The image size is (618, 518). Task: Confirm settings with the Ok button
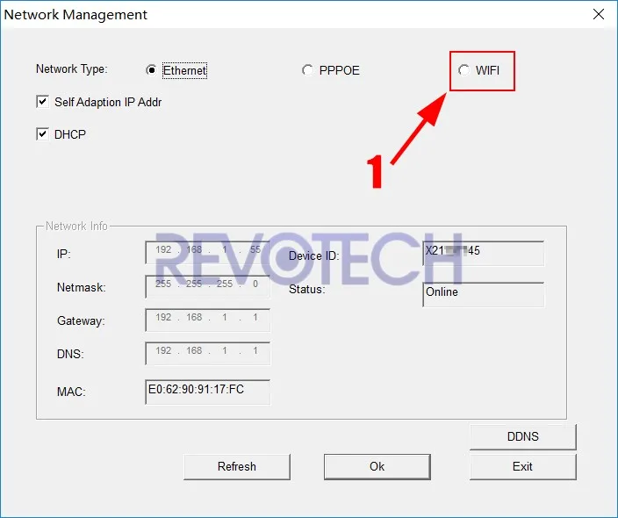[377, 467]
